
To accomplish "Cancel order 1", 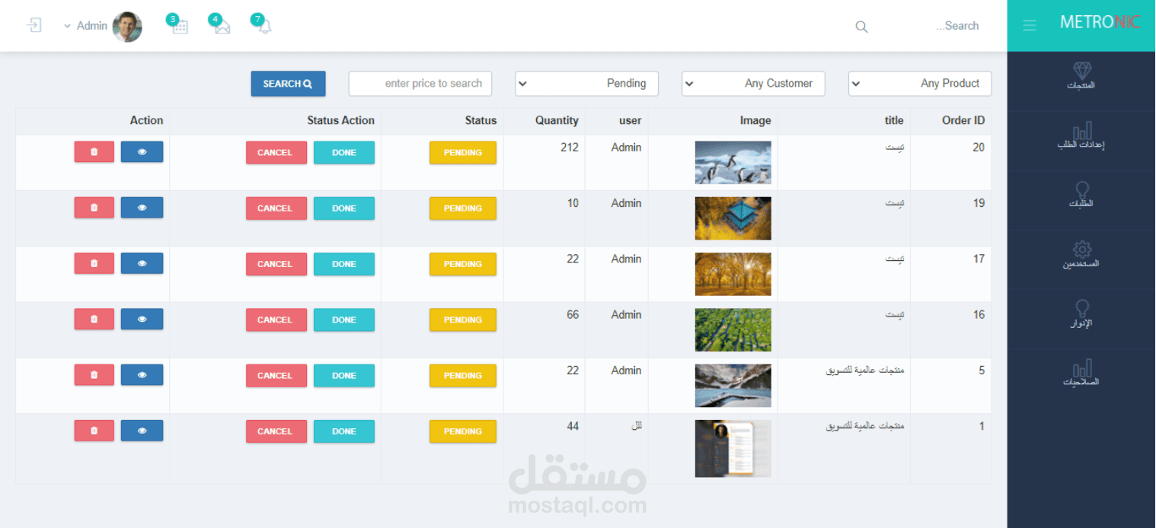I will [x=276, y=431].
